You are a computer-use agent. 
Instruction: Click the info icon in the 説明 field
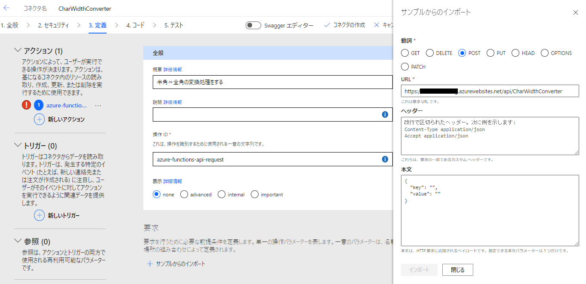point(385,115)
